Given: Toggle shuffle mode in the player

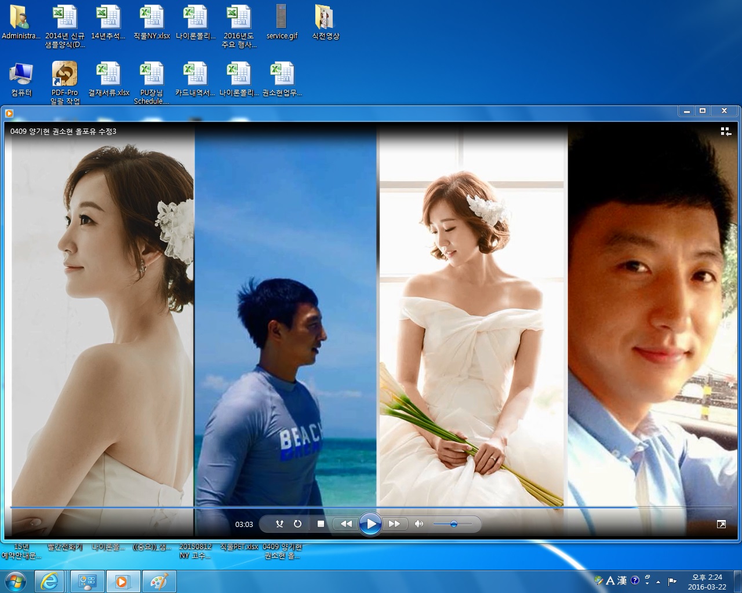Looking at the screenshot, I should point(279,524).
